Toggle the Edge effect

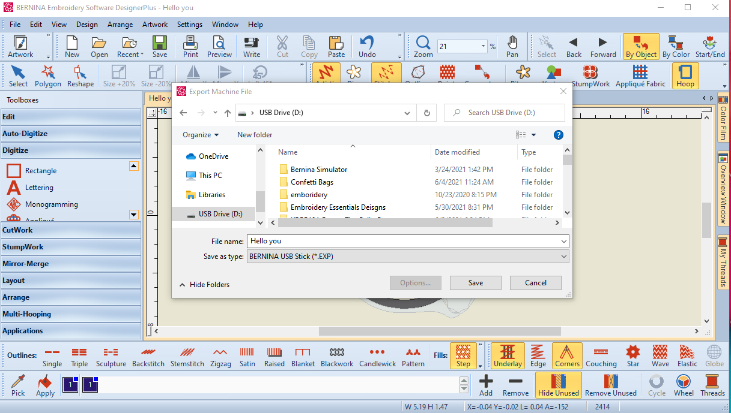(x=538, y=357)
